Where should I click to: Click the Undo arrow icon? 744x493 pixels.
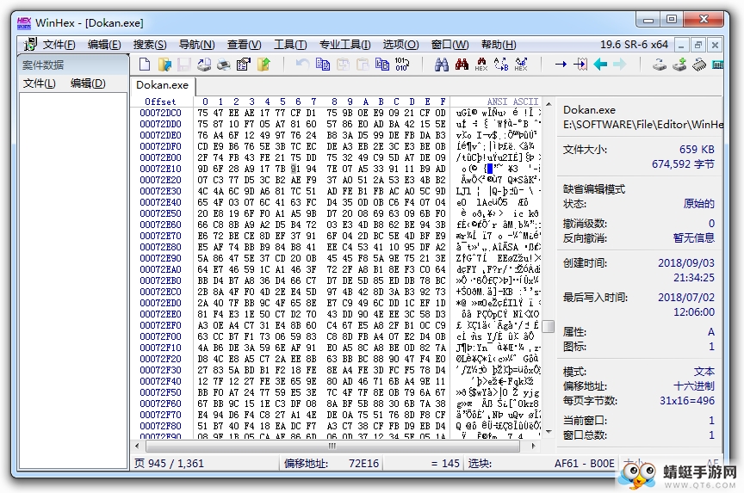(302, 64)
